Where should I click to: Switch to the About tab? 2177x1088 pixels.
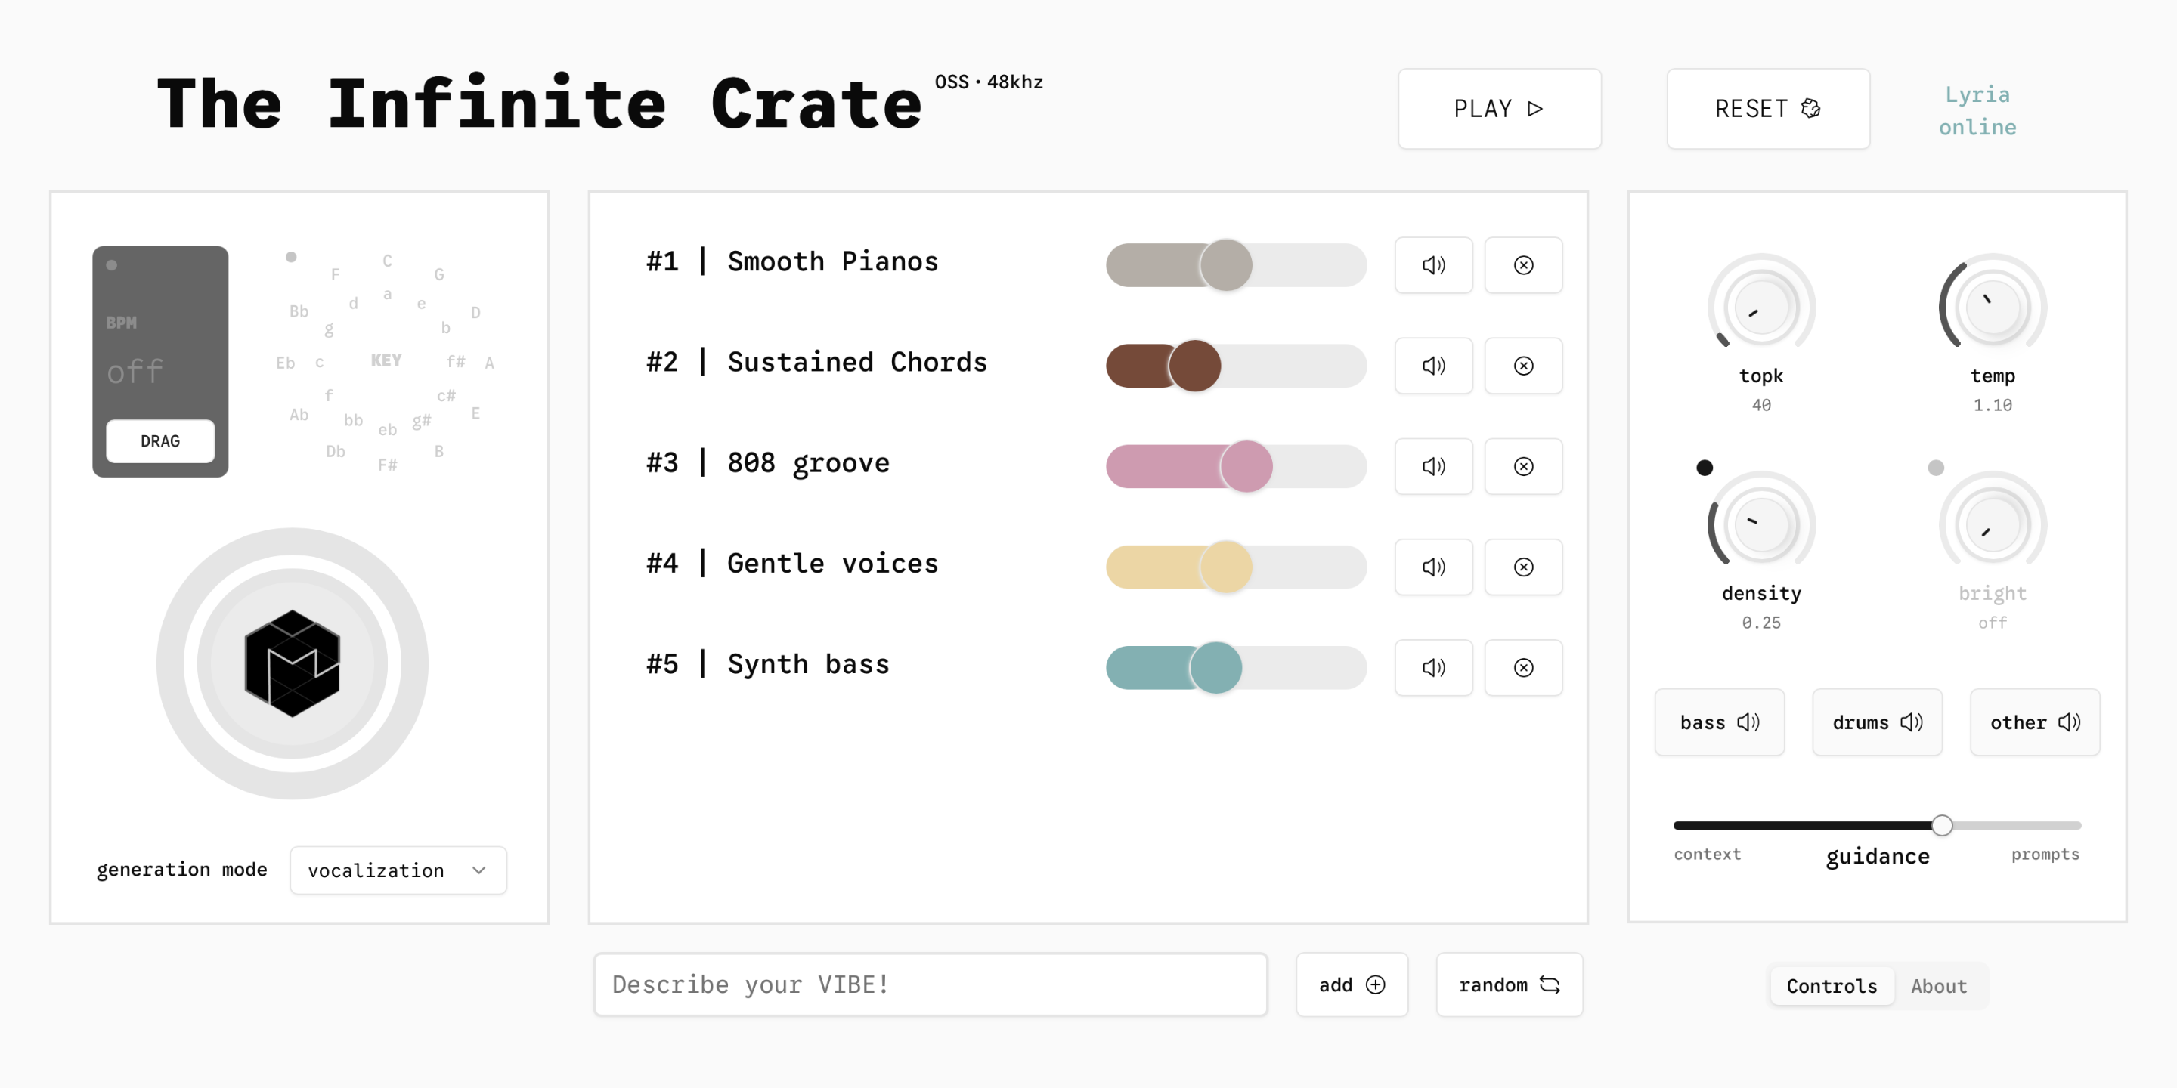1939,985
